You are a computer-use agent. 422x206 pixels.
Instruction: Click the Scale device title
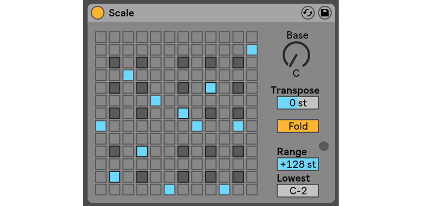[x=121, y=13]
